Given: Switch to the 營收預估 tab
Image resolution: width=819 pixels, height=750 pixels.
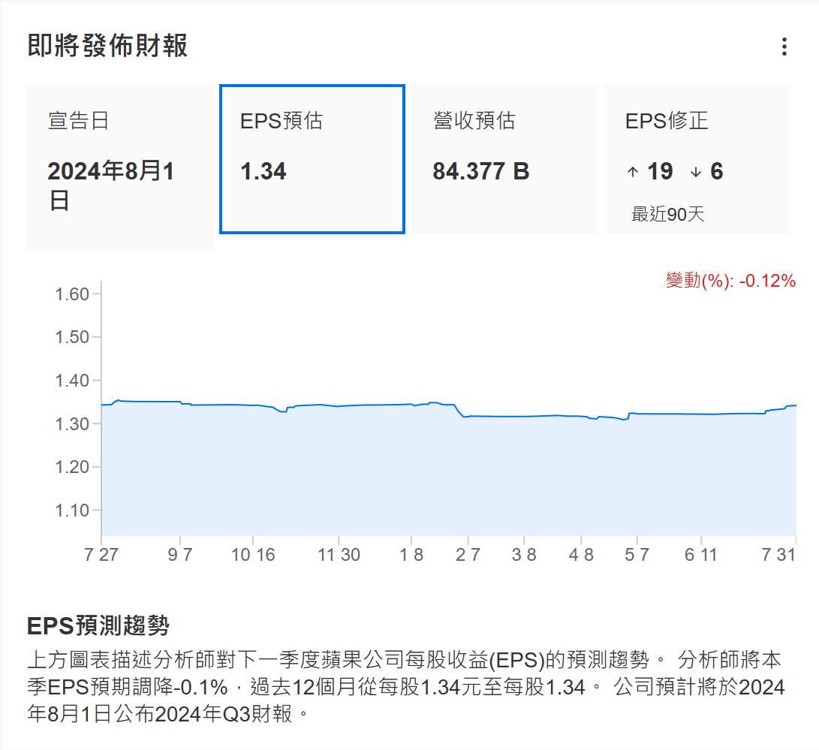Looking at the screenshot, I should tap(504, 158).
